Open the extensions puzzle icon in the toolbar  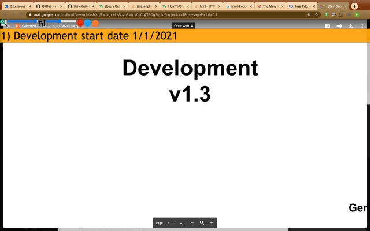(x=349, y=14)
